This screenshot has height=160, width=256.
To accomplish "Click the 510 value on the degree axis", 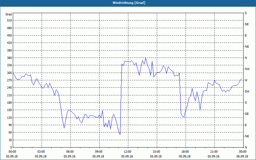I will tap(9, 20).
